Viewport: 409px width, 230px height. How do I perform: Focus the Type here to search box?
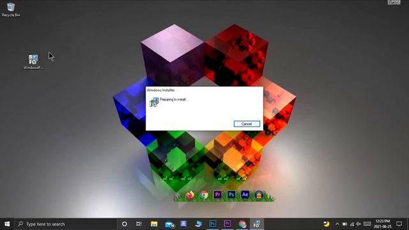pos(65,224)
